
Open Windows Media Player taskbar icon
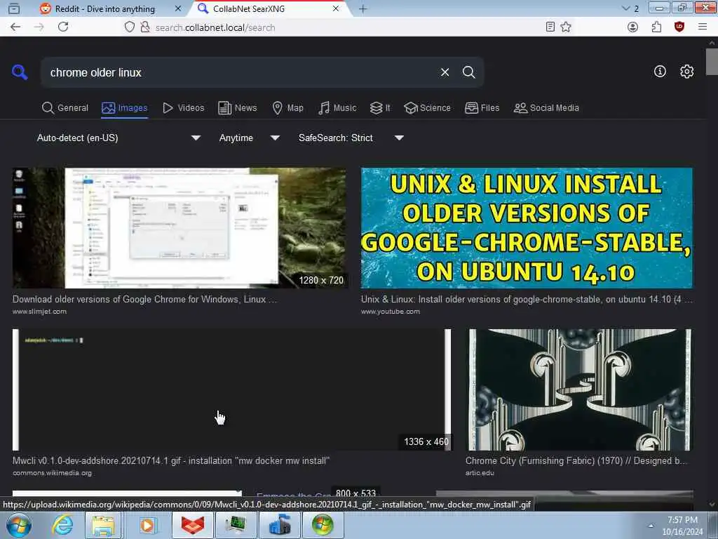click(147, 525)
